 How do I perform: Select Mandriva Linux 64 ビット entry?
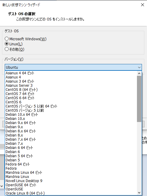[x=71, y=173]
